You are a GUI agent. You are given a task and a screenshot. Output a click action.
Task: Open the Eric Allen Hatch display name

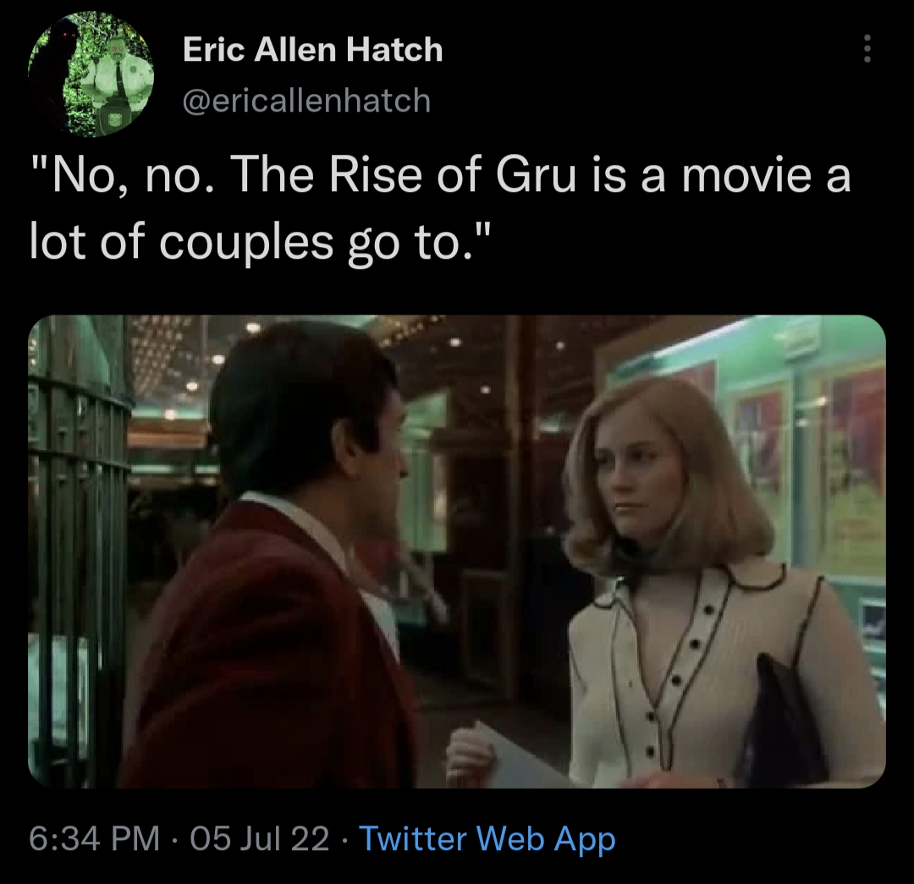click(313, 49)
